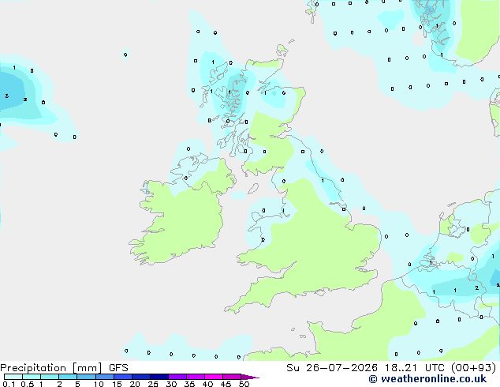Click the above-50 mm legend arrow tip
The height and width of the screenshot is (387, 500).
(250, 377)
